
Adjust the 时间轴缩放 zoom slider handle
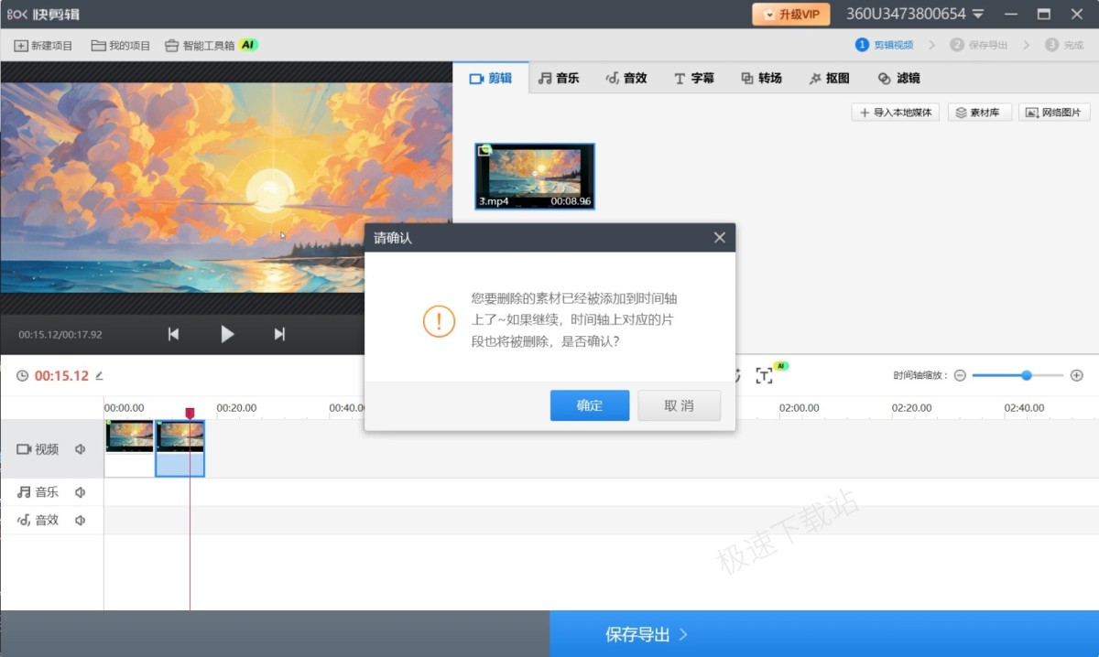tap(1027, 375)
